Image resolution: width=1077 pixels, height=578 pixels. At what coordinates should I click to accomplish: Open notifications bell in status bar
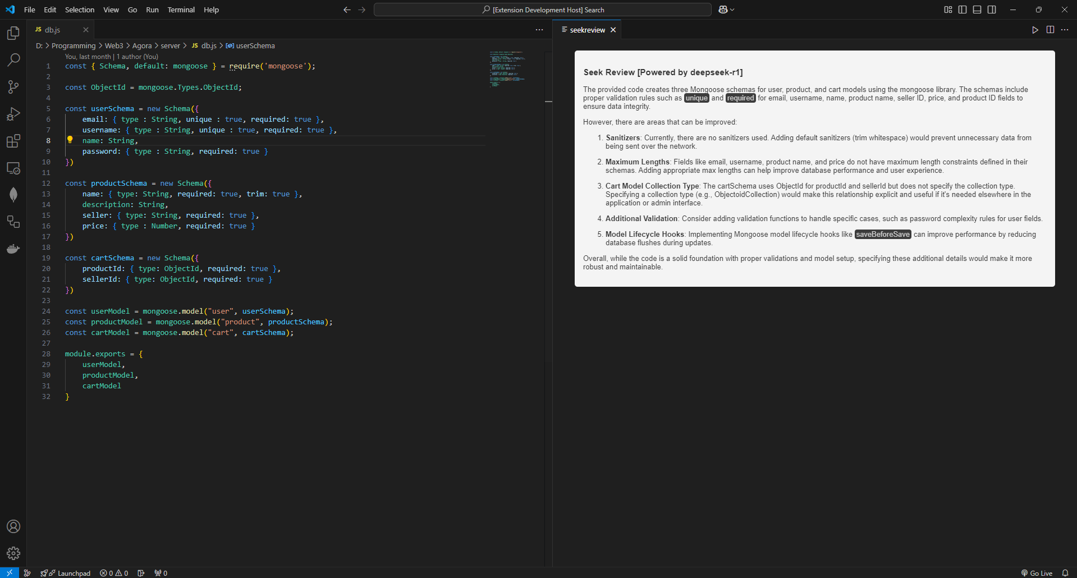(1065, 573)
